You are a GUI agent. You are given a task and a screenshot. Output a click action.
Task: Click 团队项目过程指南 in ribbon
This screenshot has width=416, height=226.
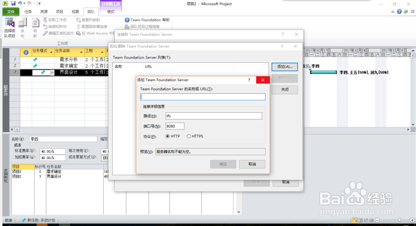pyautogui.click(x=142, y=27)
